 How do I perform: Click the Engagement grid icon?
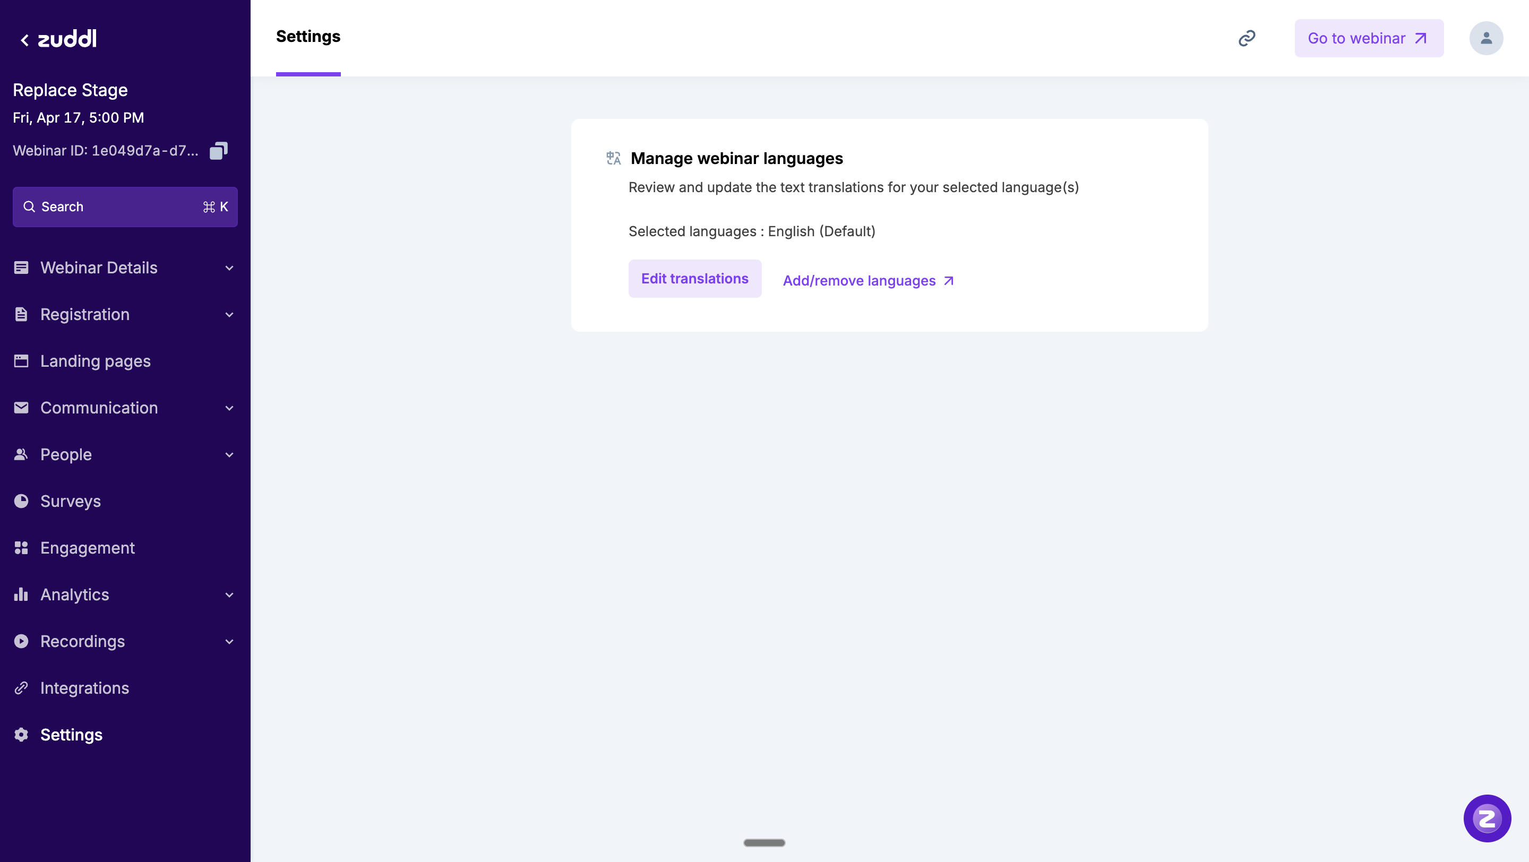click(x=21, y=548)
